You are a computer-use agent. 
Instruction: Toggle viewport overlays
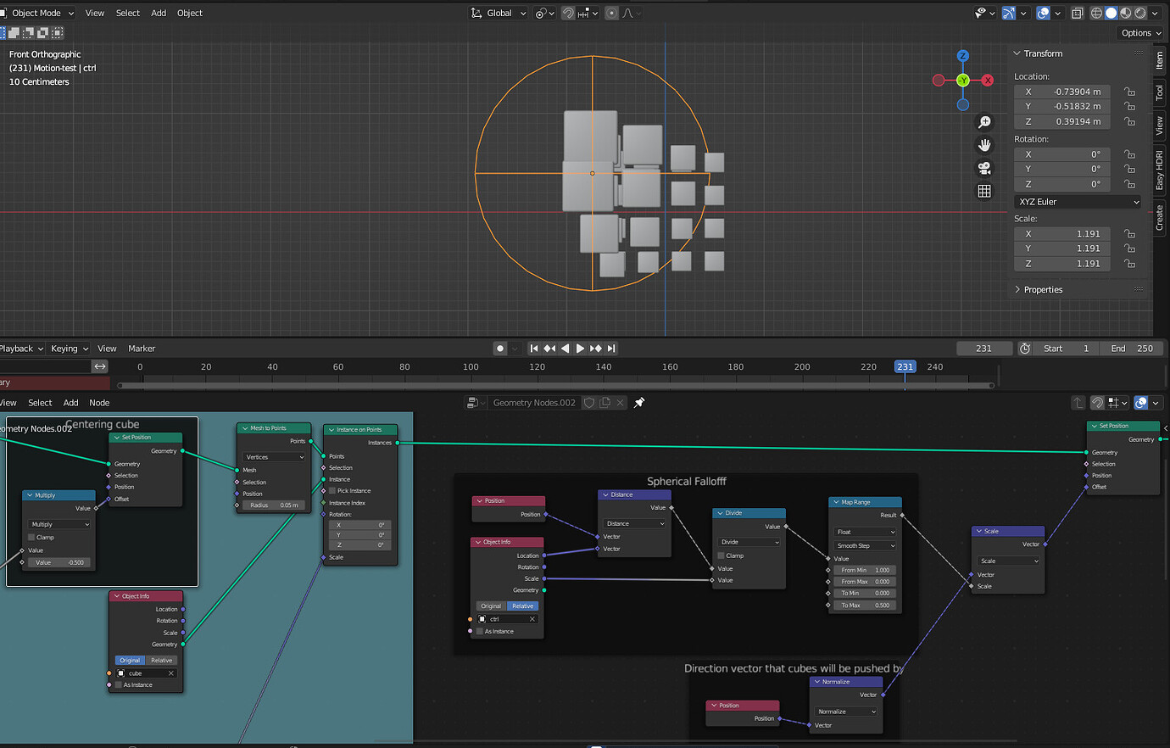[1044, 13]
